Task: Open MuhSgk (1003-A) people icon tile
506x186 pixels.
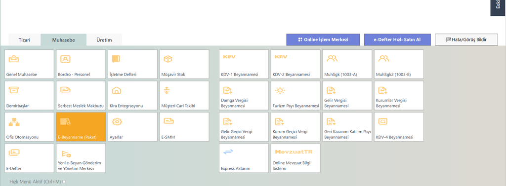Action: pos(347,64)
